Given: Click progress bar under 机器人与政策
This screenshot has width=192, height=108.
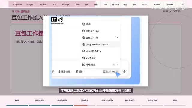Looking at the screenshot, I should coord(107,105).
